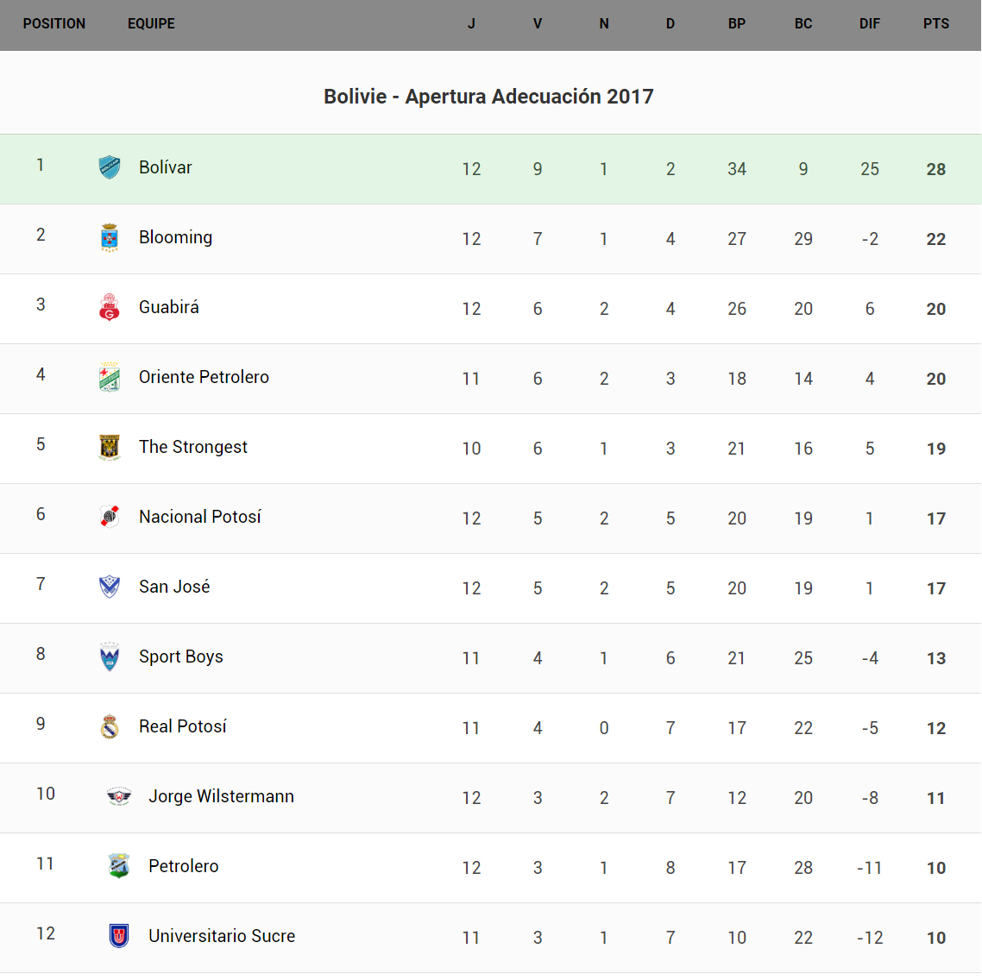Click the Blooming team logo
Screen dimensions: 982x980
click(110, 237)
